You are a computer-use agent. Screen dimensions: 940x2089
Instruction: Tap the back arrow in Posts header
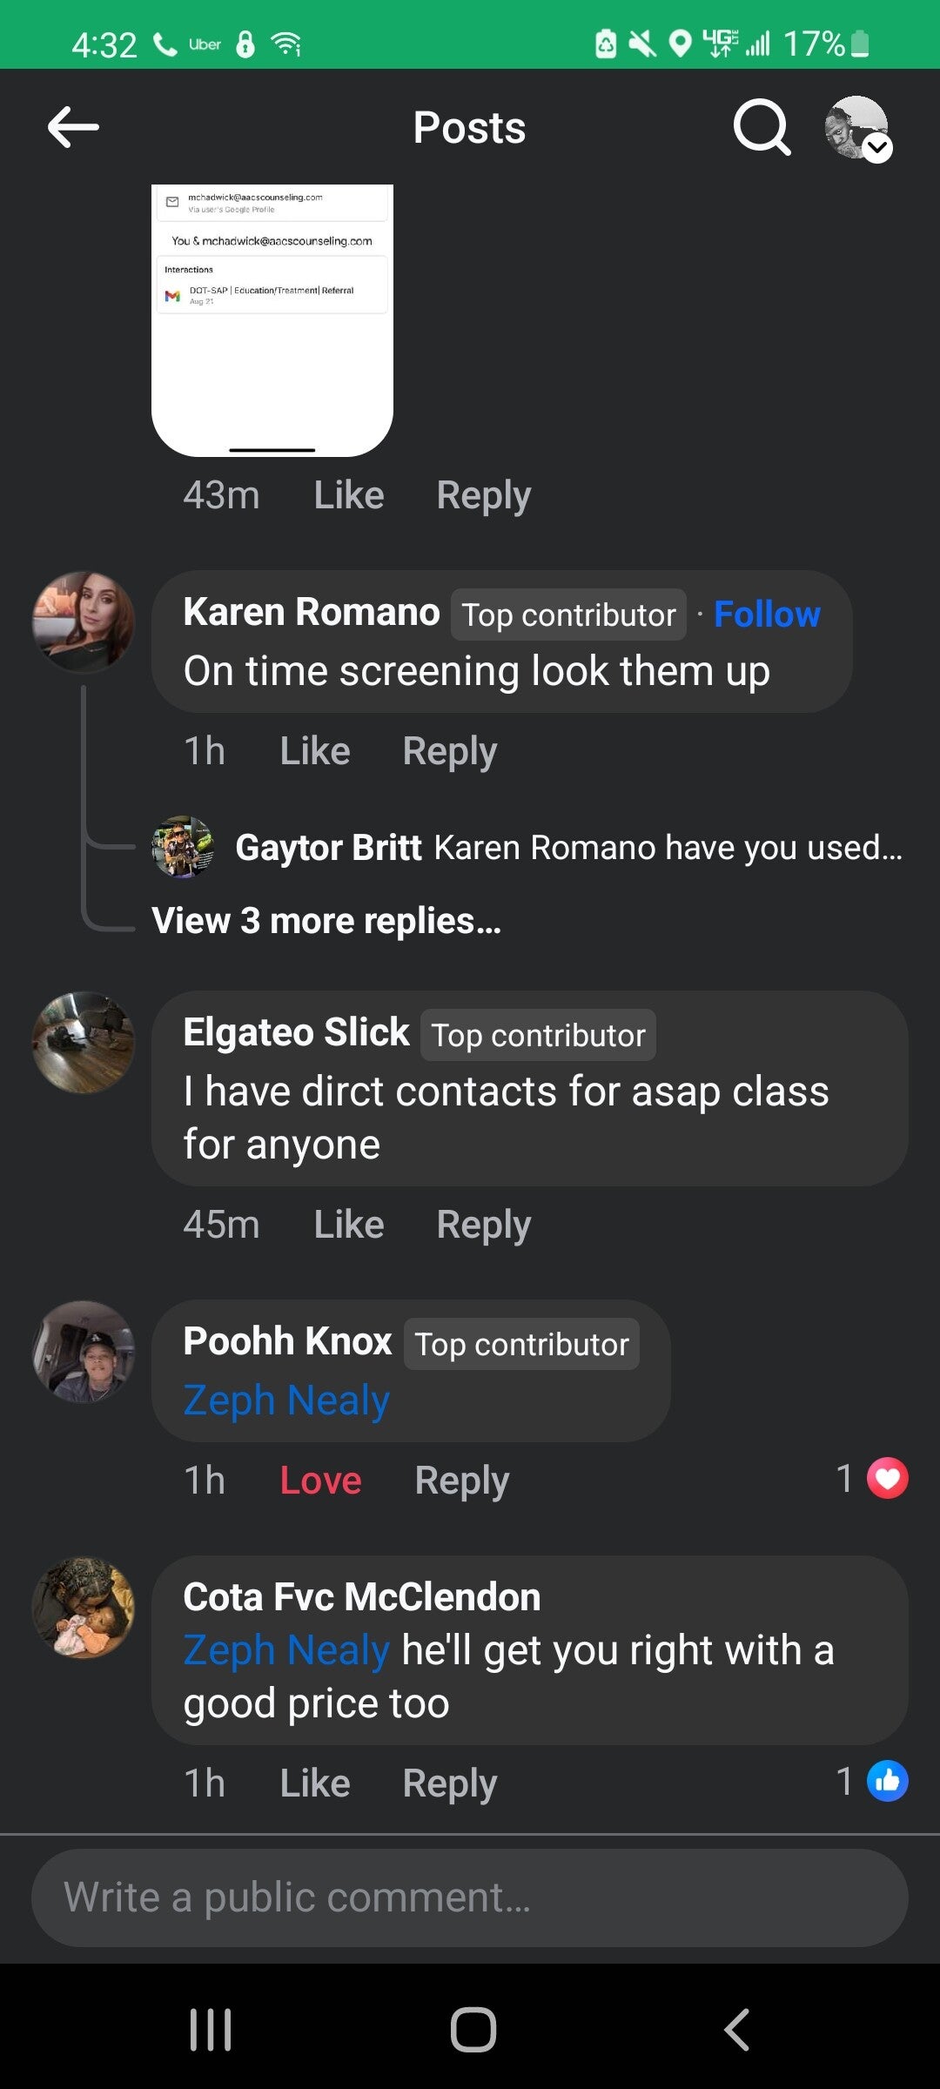tap(73, 127)
